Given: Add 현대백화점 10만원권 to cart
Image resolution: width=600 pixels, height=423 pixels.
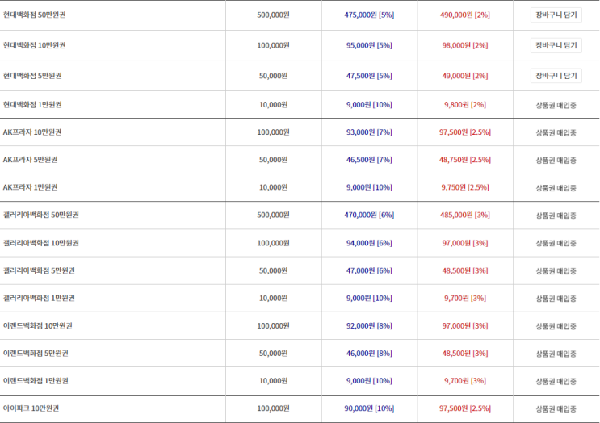Looking at the screenshot, I should pos(556,45).
